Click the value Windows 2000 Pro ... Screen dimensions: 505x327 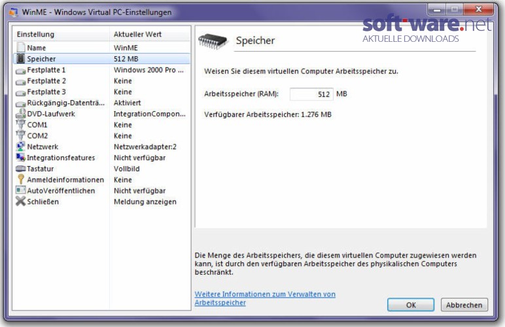point(148,70)
